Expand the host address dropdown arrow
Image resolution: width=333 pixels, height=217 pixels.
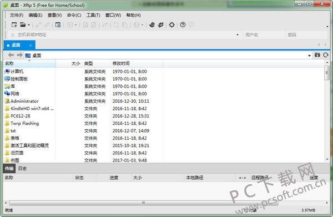[x=238, y=35]
